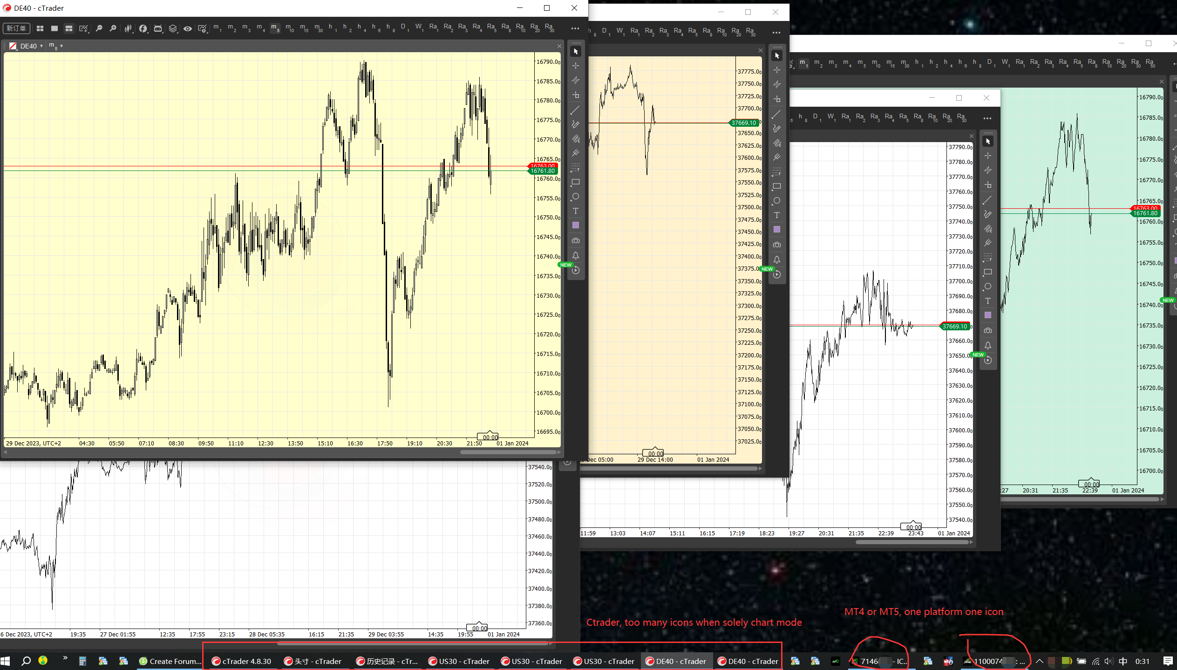The width and height of the screenshot is (1177, 670).
Task: Select the m1 timeframe in DE40 window
Action: [x=217, y=28]
